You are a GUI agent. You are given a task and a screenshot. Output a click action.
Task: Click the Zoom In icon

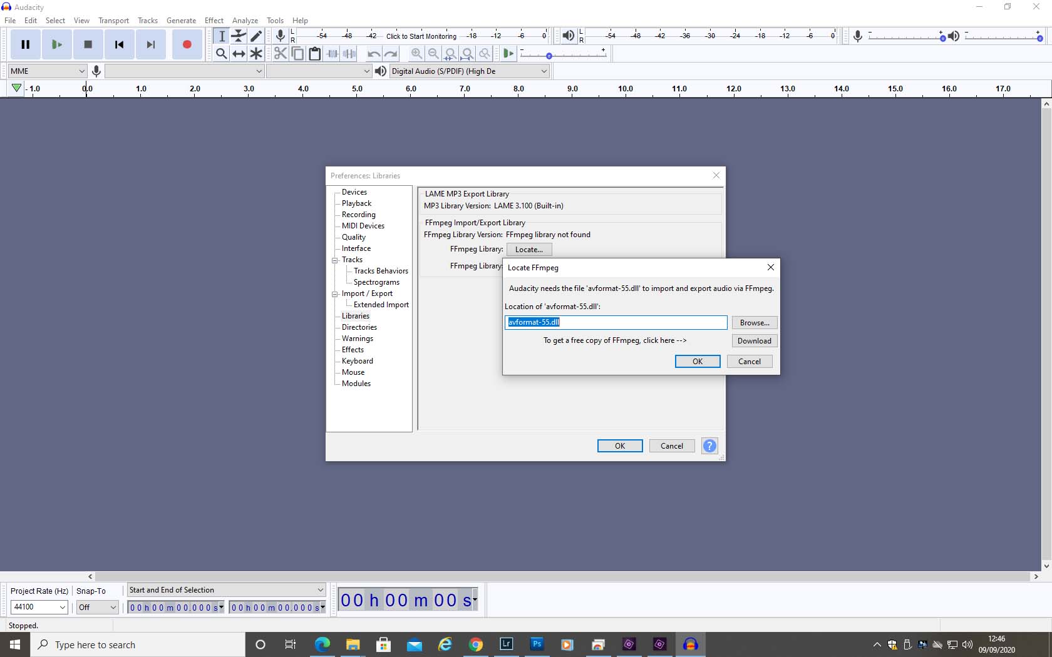pyautogui.click(x=416, y=54)
